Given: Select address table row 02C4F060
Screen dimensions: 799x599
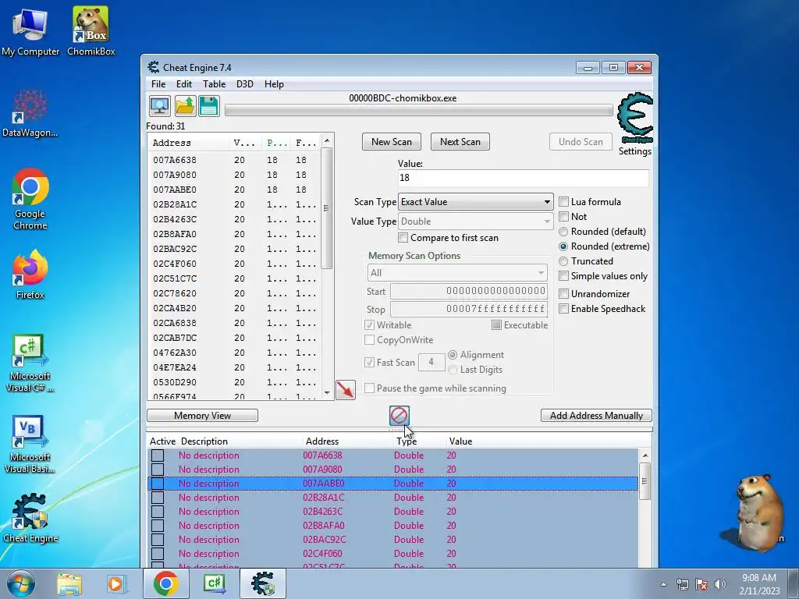Looking at the screenshot, I should point(393,554).
